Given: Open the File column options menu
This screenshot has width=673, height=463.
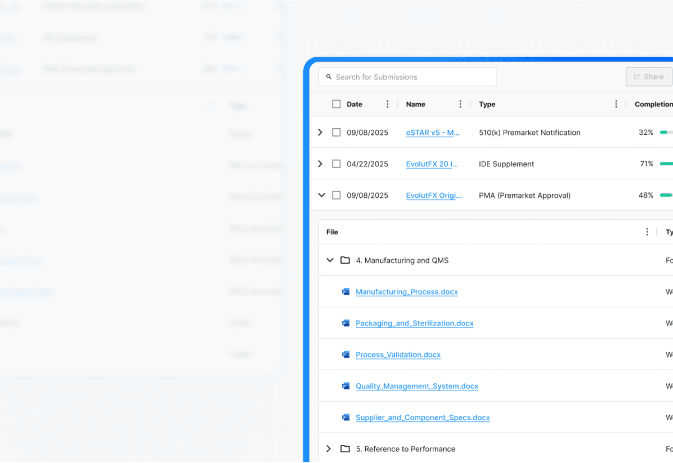Looking at the screenshot, I should coord(647,232).
